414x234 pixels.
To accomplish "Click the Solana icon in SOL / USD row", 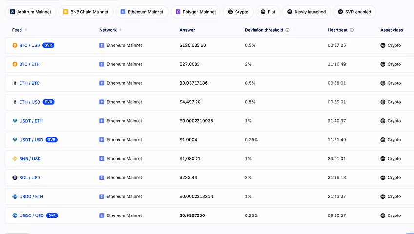I will coord(15,178).
